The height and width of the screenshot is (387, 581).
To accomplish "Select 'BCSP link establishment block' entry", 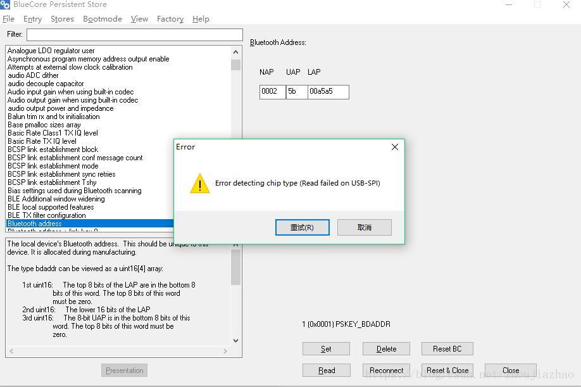I will 53,149.
